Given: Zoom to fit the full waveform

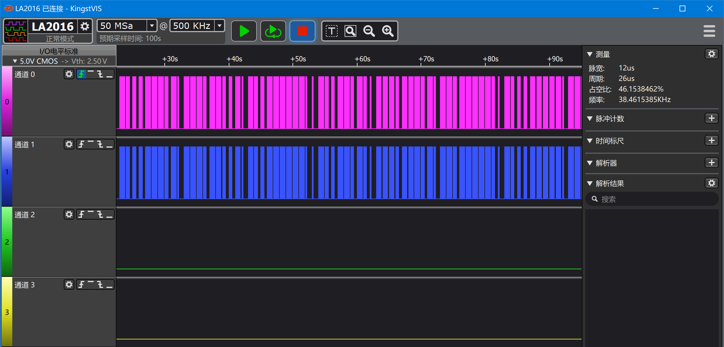Looking at the screenshot, I should [x=350, y=31].
